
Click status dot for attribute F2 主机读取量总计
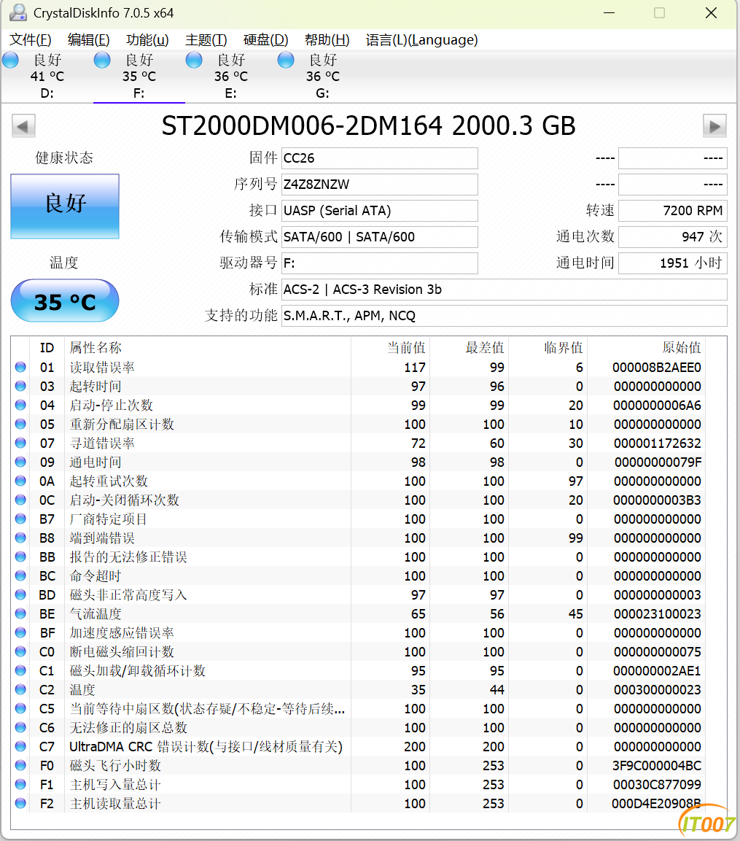20,803
